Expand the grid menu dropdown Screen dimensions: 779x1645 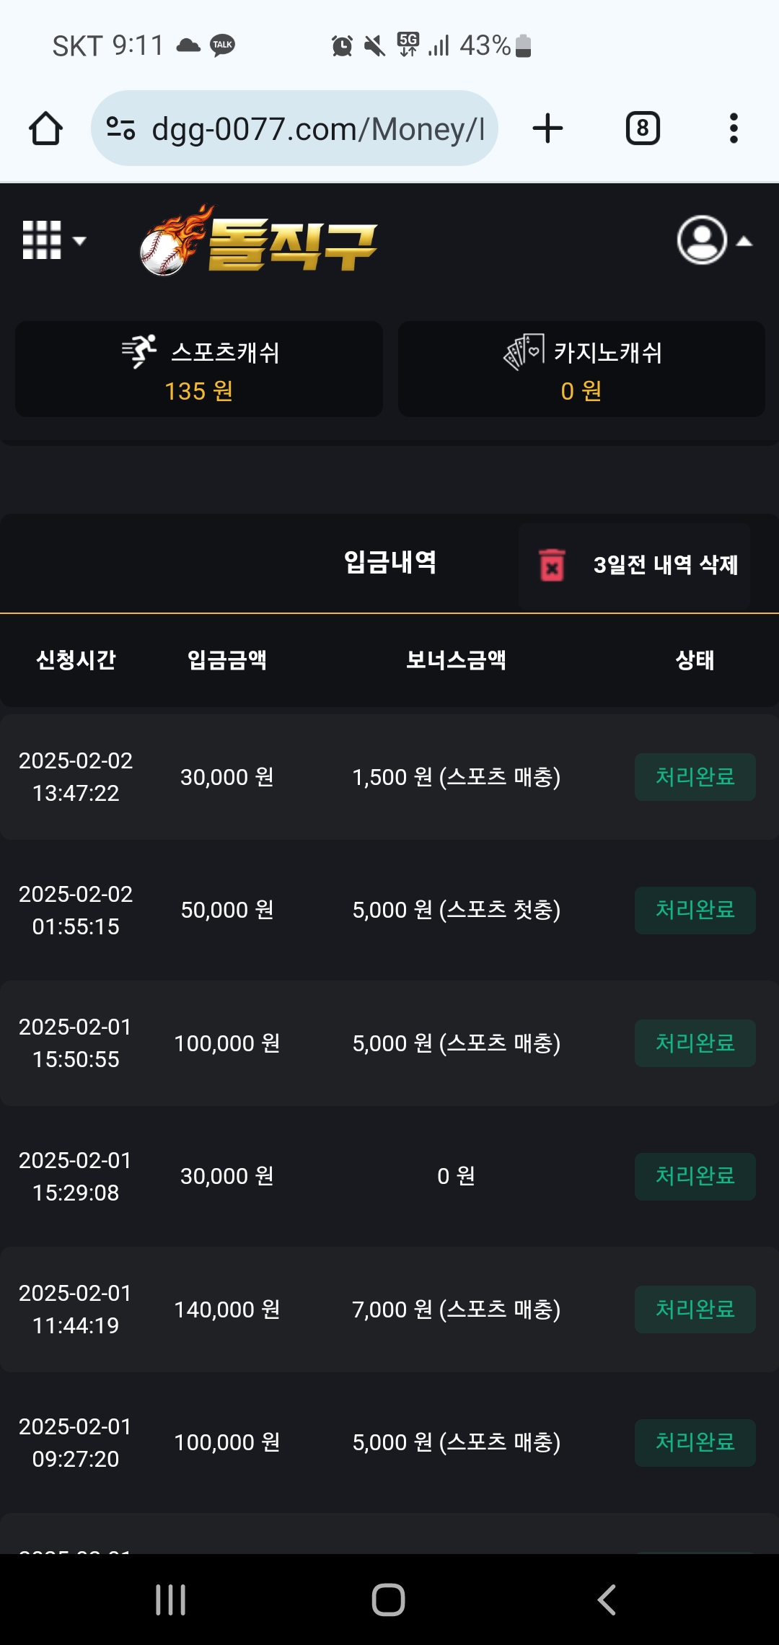(x=54, y=240)
